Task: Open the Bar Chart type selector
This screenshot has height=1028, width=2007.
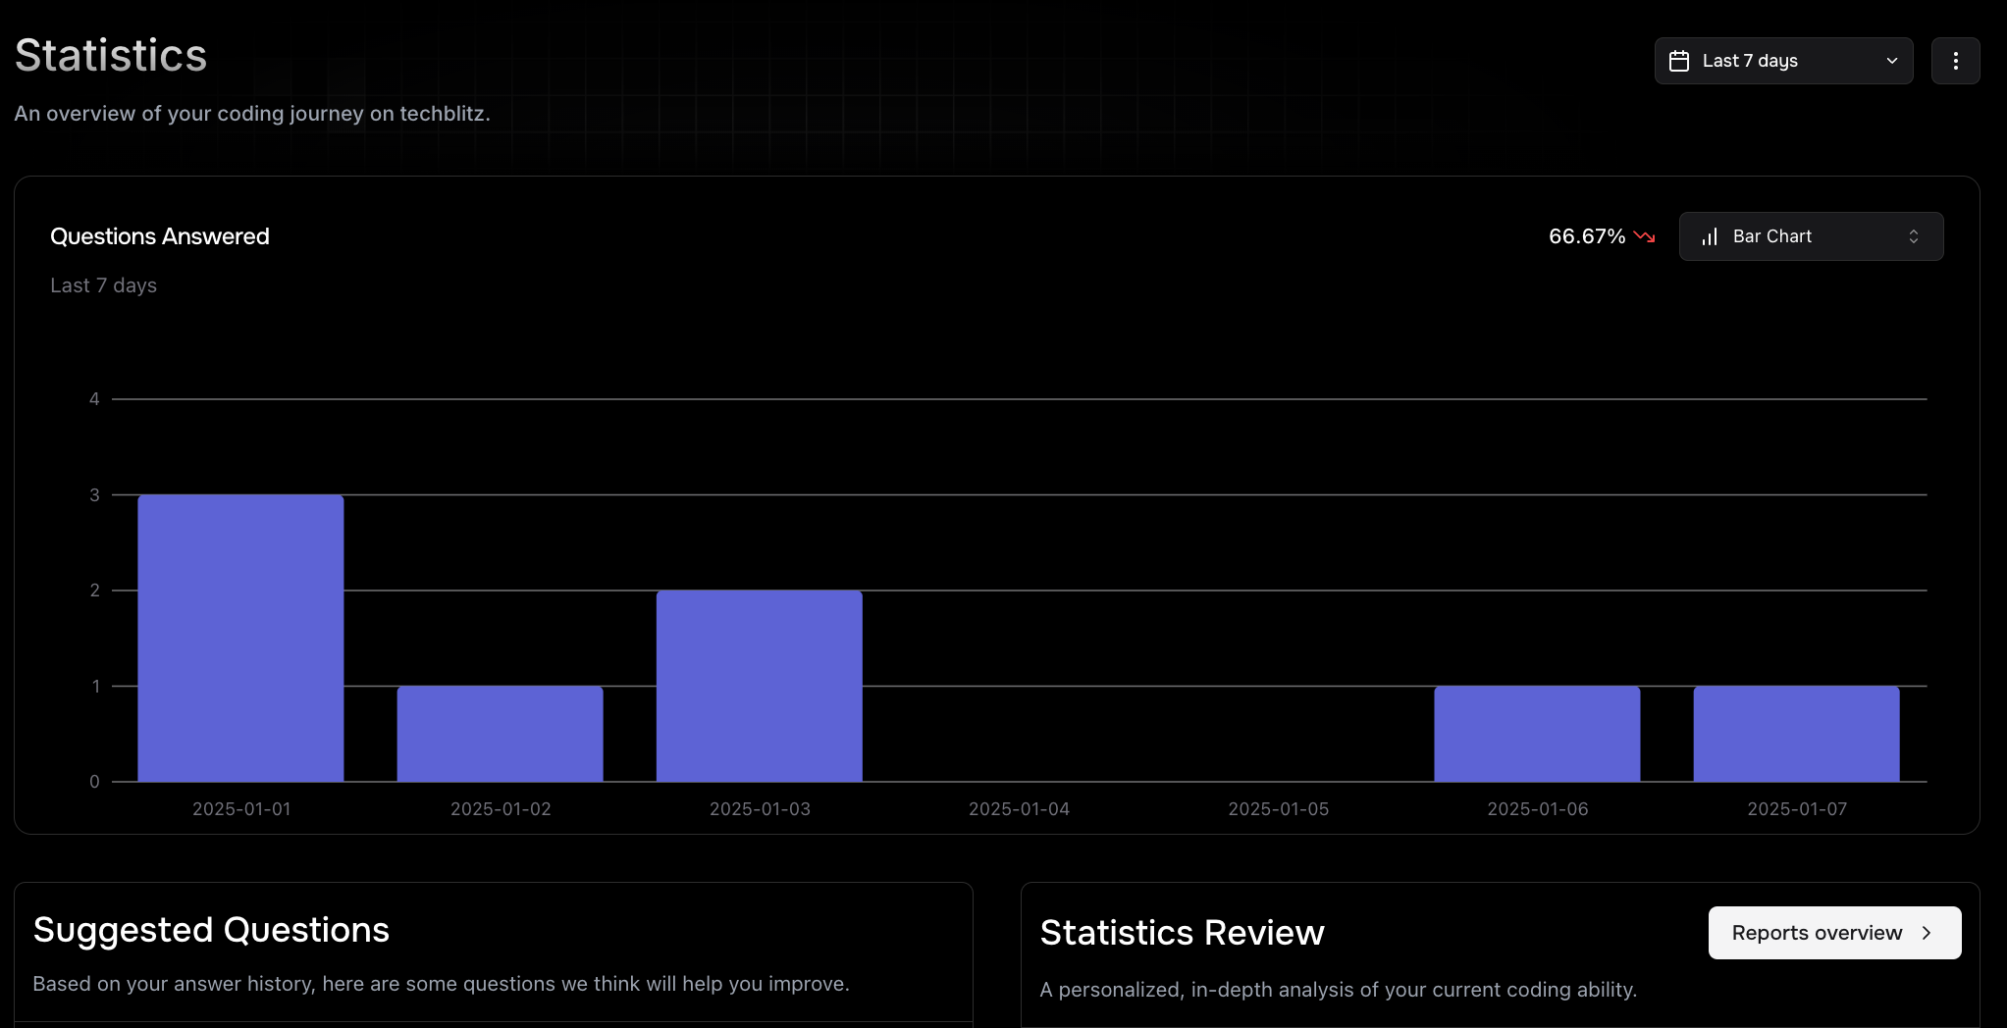Action: pyautogui.click(x=1811, y=236)
